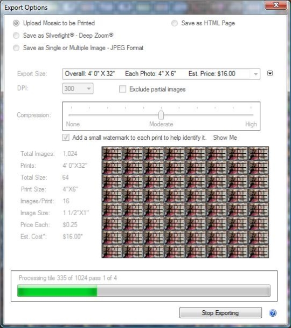Click the Total Size value 64
291x328 pixels.
tap(65, 177)
